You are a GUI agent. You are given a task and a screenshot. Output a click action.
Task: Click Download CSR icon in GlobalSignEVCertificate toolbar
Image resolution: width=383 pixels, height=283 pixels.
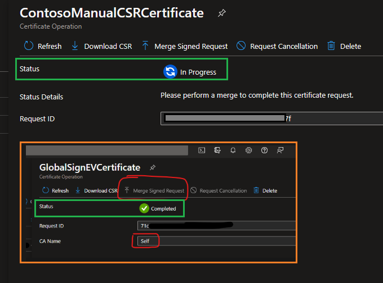tap(78, 190)
